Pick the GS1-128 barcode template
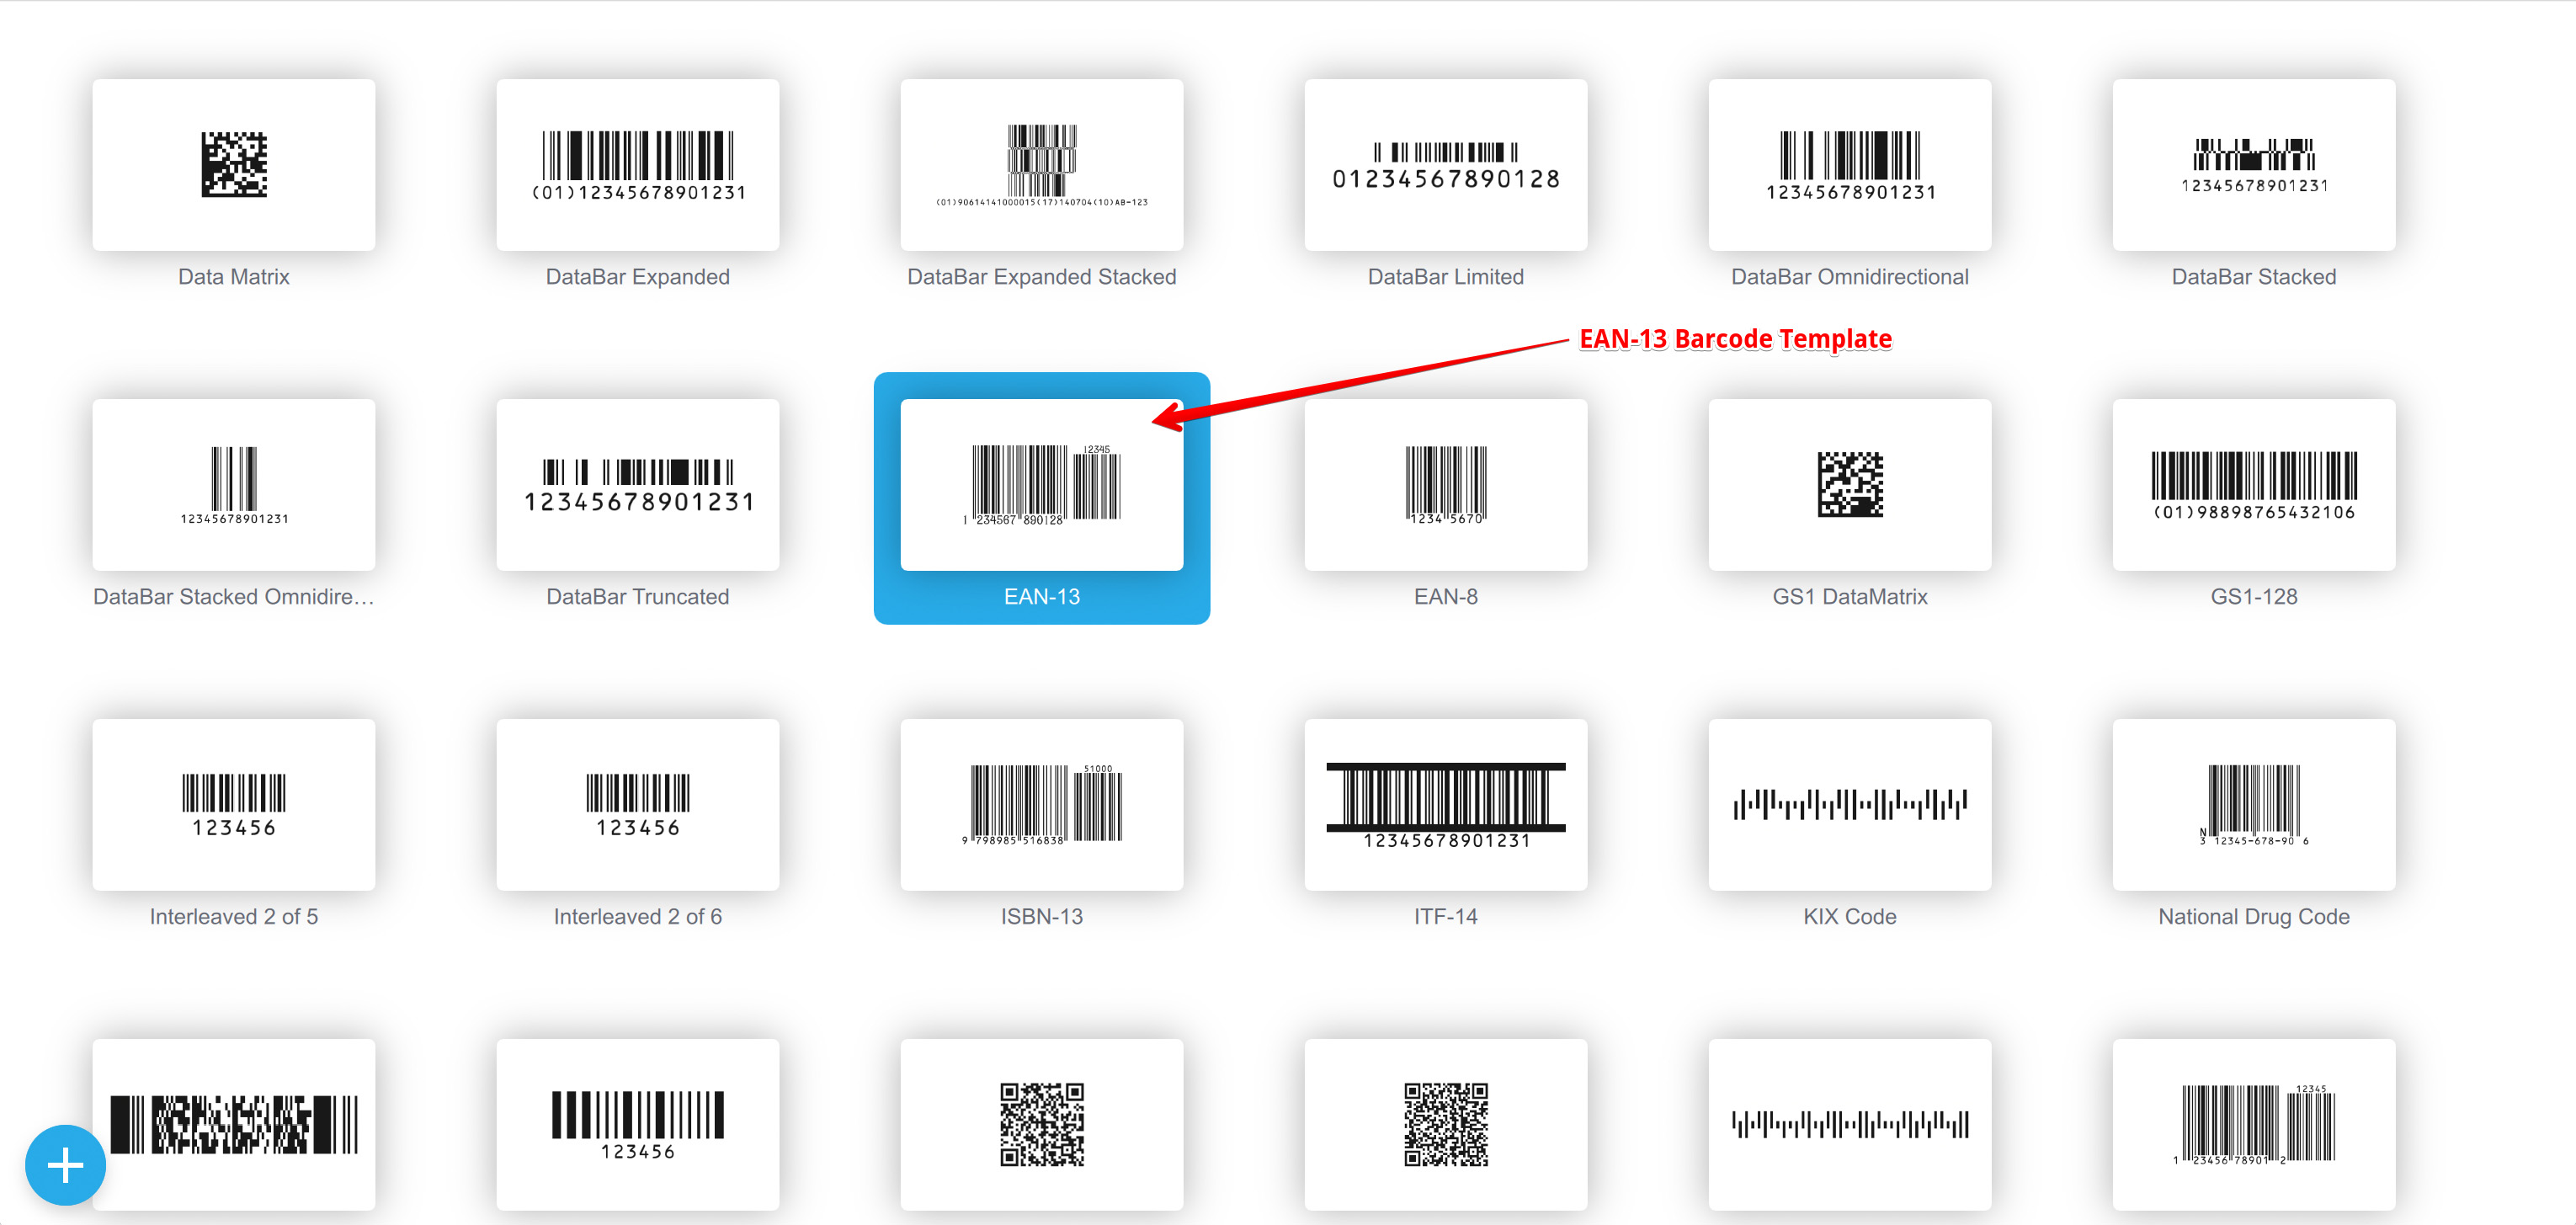The width and height of the screenshot is (2576, 1225). tap(2253, 485)
